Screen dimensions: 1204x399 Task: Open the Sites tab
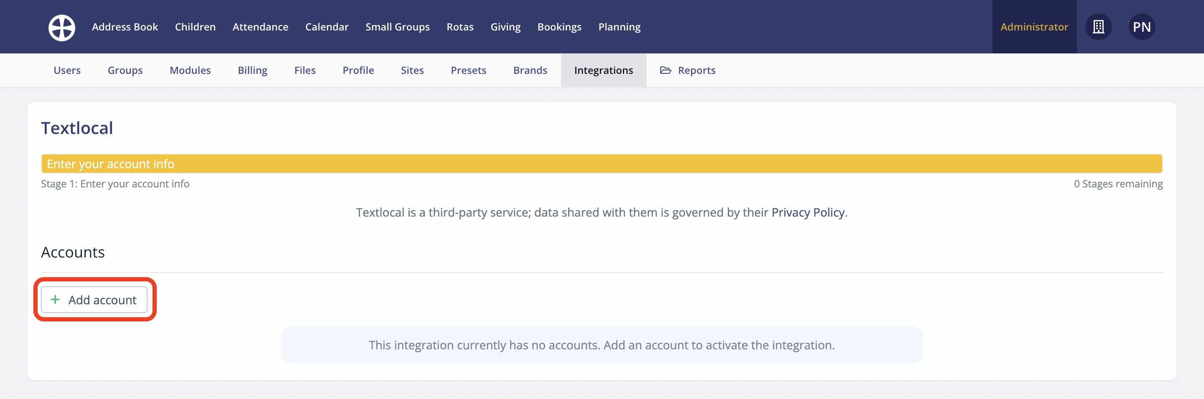coord(412,70)
